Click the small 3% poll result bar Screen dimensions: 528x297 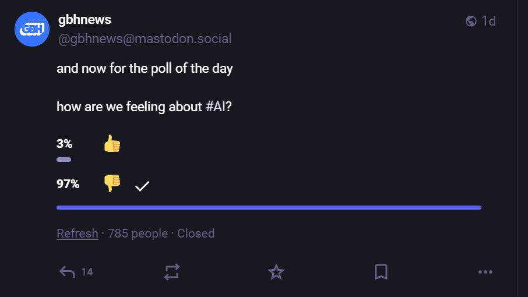[x=64, y=160]
